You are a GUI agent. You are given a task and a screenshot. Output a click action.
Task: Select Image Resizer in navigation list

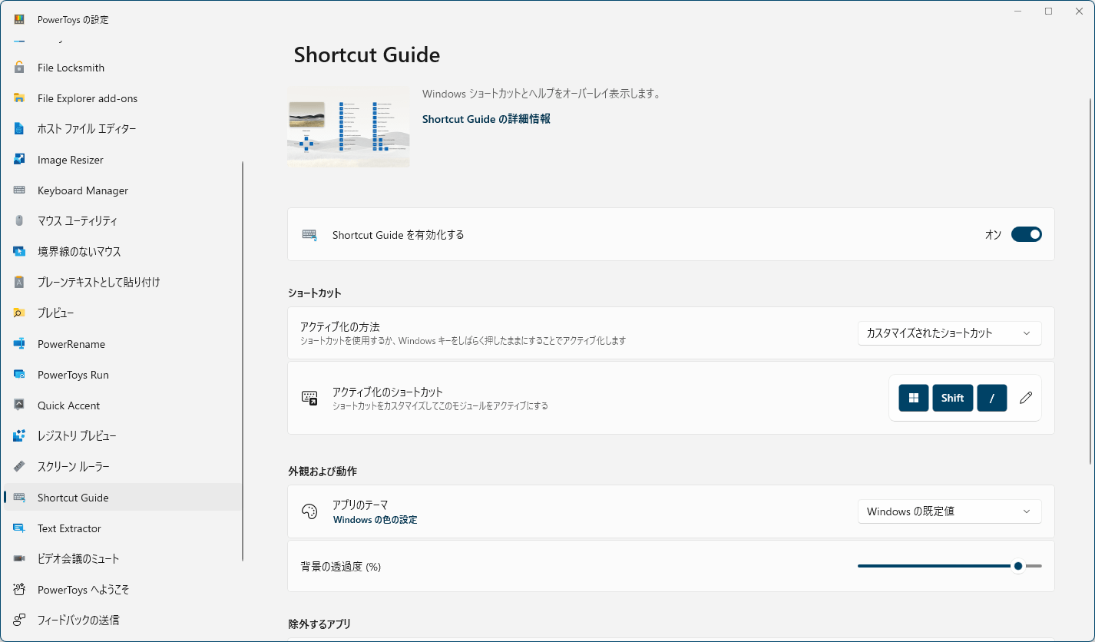point(123,160)
